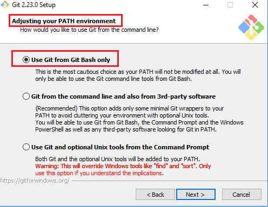Screen dimensions: 268x207
Task: Cancel the Git installation
Action: pos(242,194)
